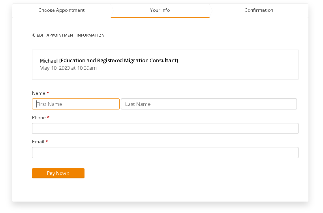Switch to the Choose Appointment tab
323x213 pixels.
click(61, 10)
